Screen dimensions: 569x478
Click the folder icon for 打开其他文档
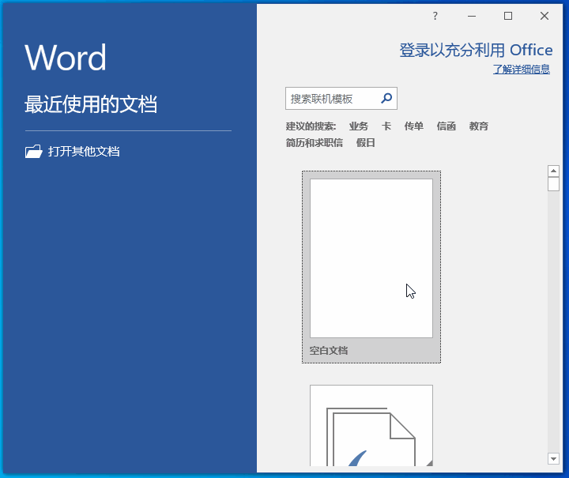pyautogui.click(x=33, y=152)
